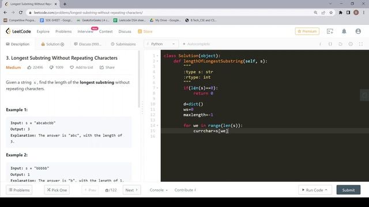This screenshot has height=207, width=369.
Task: Open the browser extensions puzzle icon
Action: pyautogui.click(x=340, y=13)
